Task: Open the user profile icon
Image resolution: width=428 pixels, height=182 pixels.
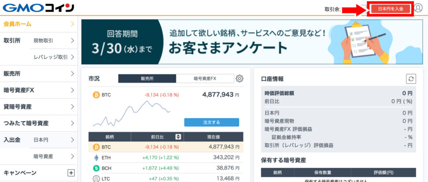Action: click(x=418, y=8)
